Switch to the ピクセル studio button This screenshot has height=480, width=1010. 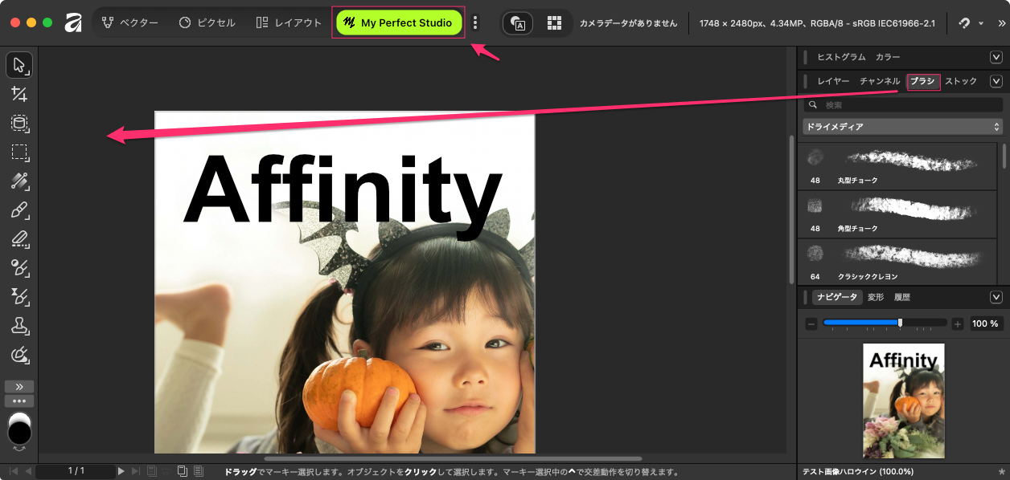(207, 23)
